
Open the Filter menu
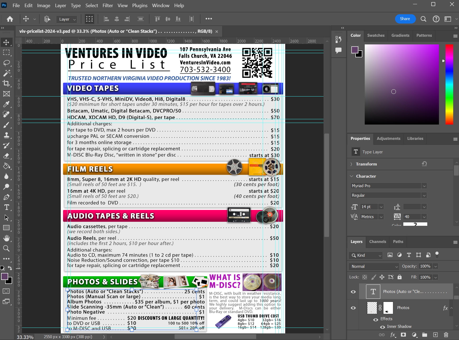pyautogui.click(x=107, y=5)
